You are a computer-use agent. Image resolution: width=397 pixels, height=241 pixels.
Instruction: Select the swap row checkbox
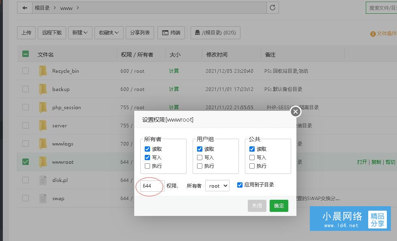pyautogui.click(x=26, y=198)
